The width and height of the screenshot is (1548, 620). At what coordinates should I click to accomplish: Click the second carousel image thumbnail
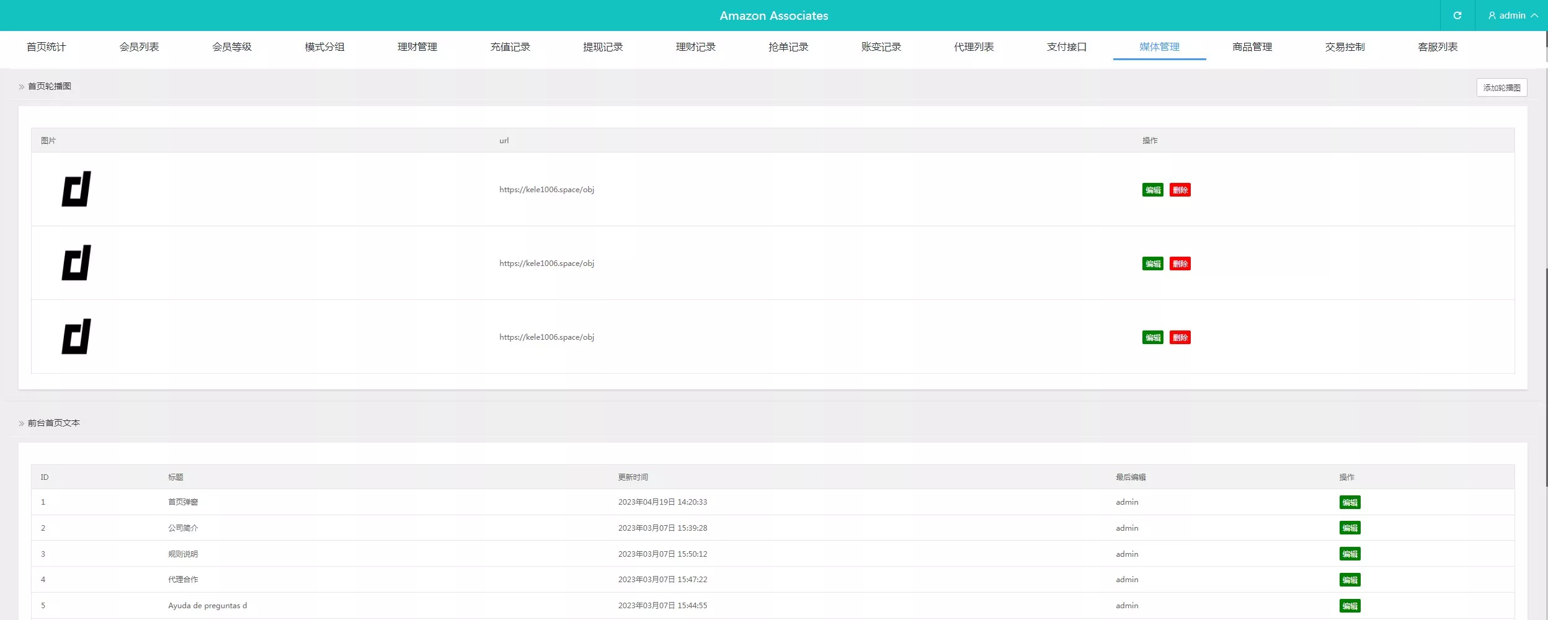[x=76, y=263]
